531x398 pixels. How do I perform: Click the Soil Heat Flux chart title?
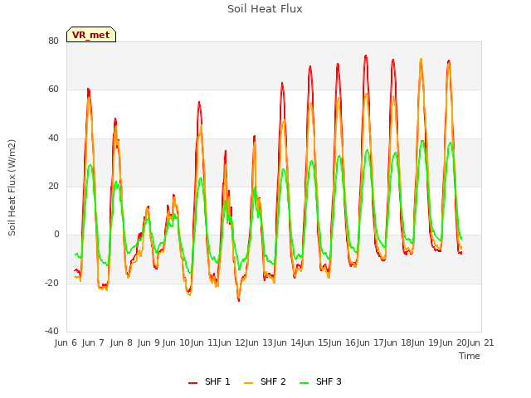click(x=265, y=9)
